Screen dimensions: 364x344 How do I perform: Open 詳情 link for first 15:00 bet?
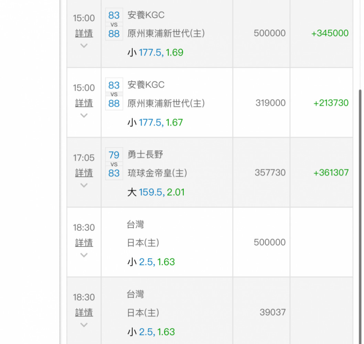(x=84, y=33)
